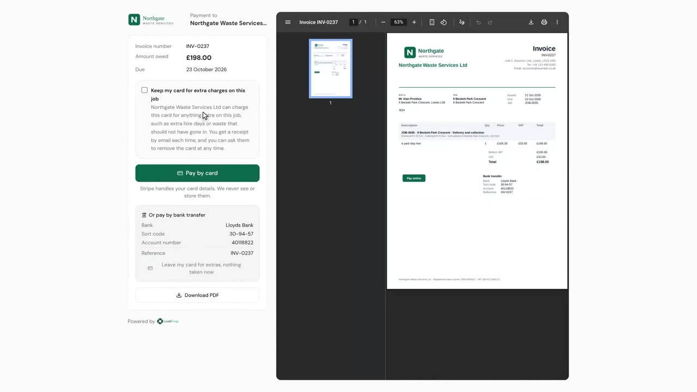The width and height of the screenshot is (697, 392).
Task: Zoom out the PDF with minus button
Action: tap(383, 22)
